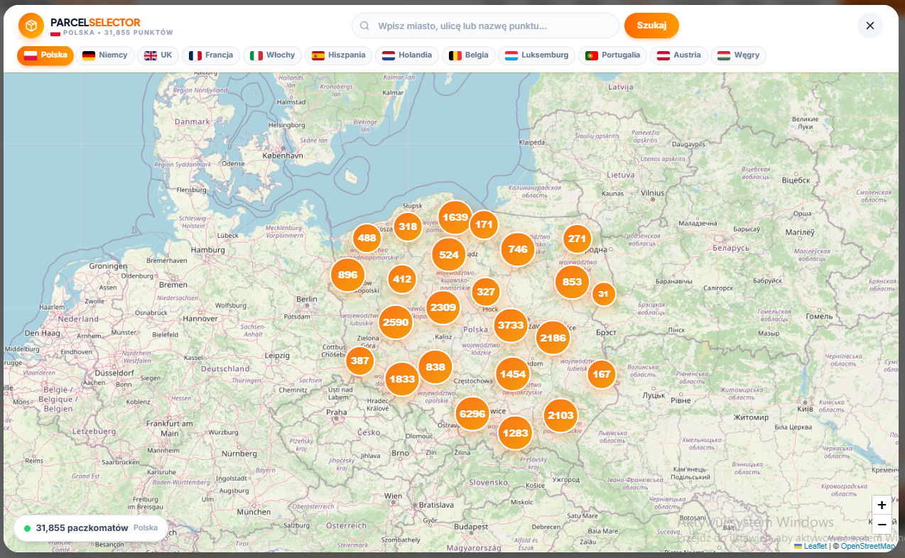Click the magnifying glass search icon
This screenshot has width=905, height=558.
coord(364,25)
